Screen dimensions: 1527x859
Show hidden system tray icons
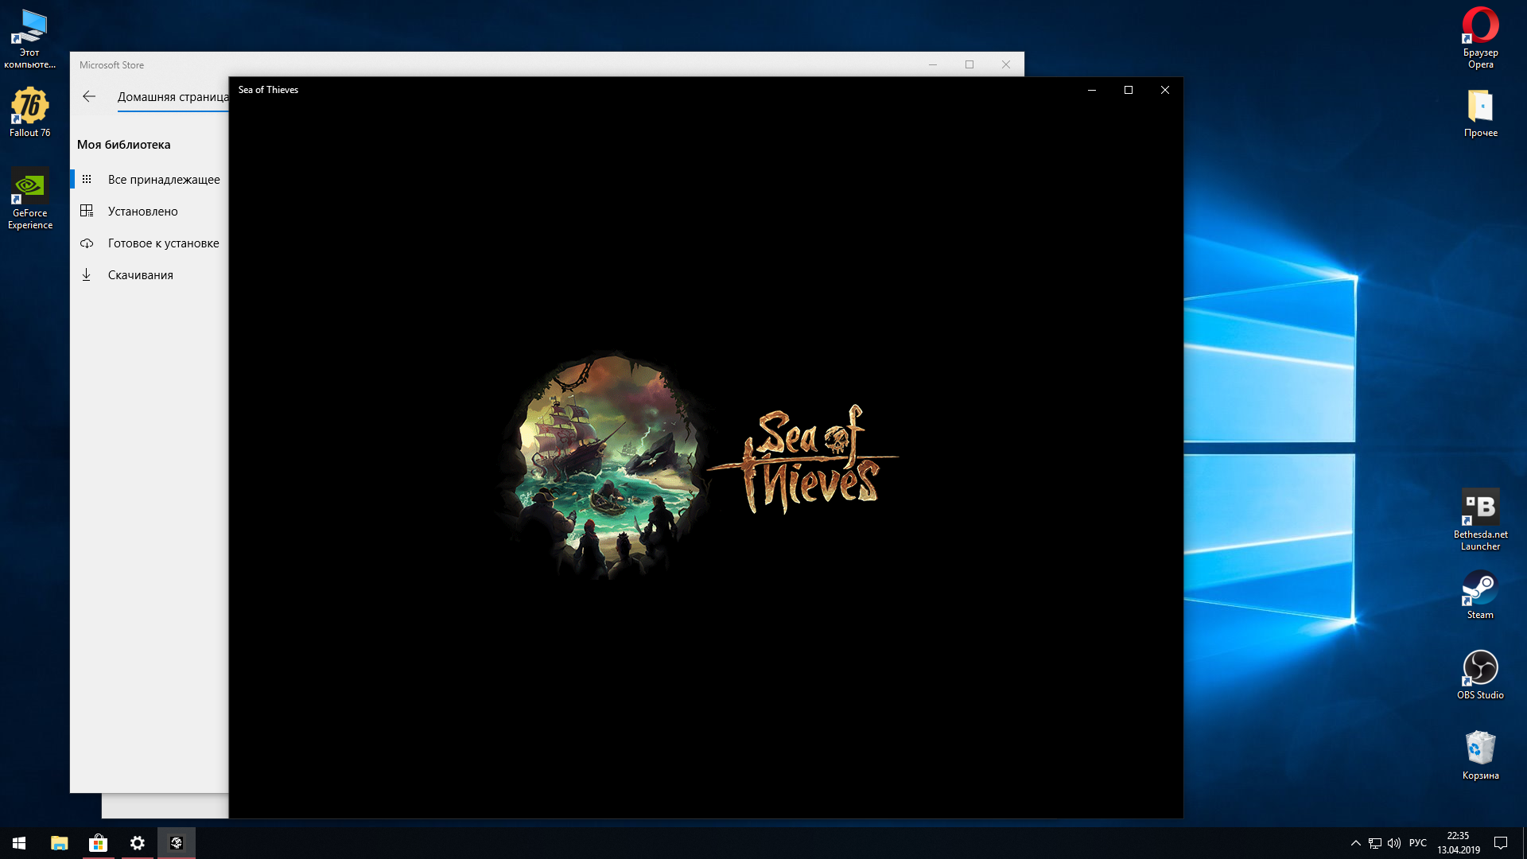1355,843
